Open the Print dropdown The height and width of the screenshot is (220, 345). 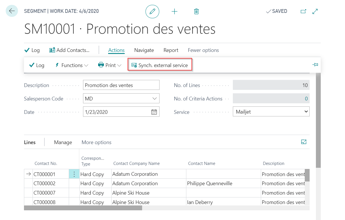[x=110, y=65]
